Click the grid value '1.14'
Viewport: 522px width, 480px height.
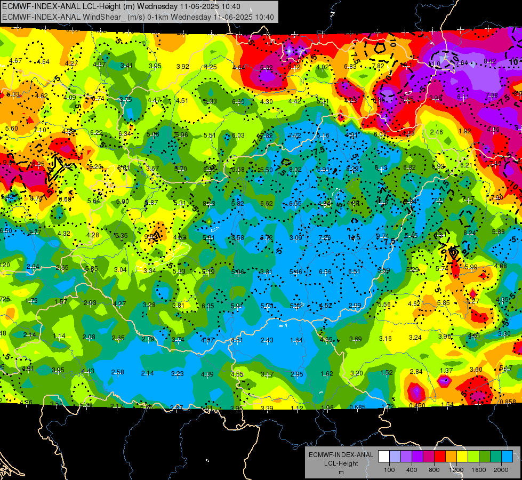pos(59,336)
